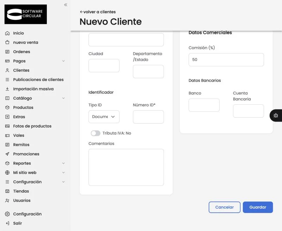Click the Clientes person icon
282x231 pixels.
click(7, 70)
